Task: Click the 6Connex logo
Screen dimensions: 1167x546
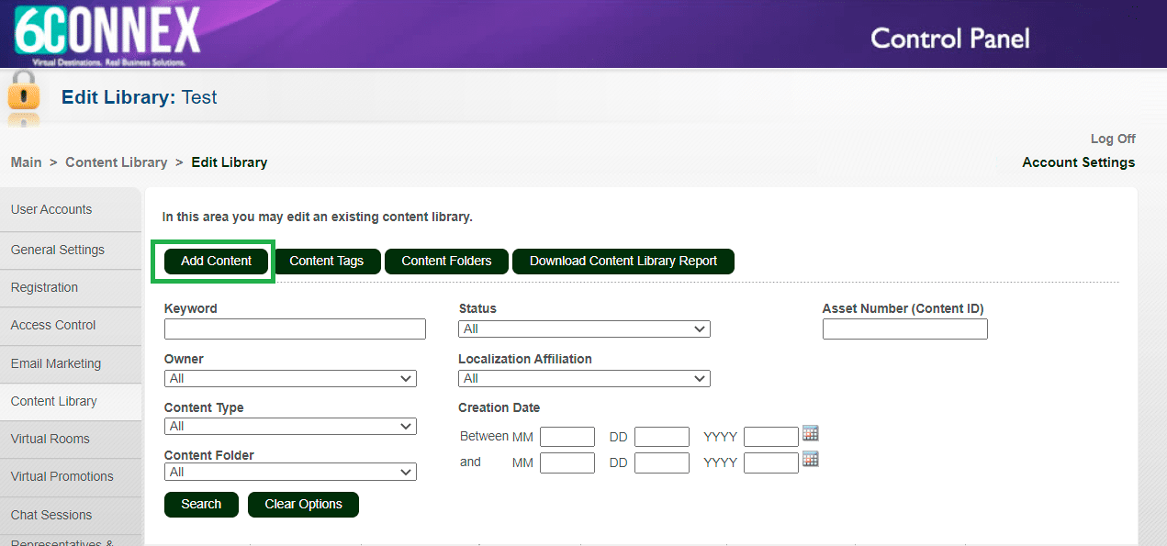Action: pyautogui.click(x=107, y=34)
